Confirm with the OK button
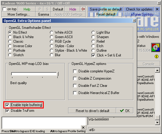The height and width of the screenshot is (134, 162). coord(125,111)
